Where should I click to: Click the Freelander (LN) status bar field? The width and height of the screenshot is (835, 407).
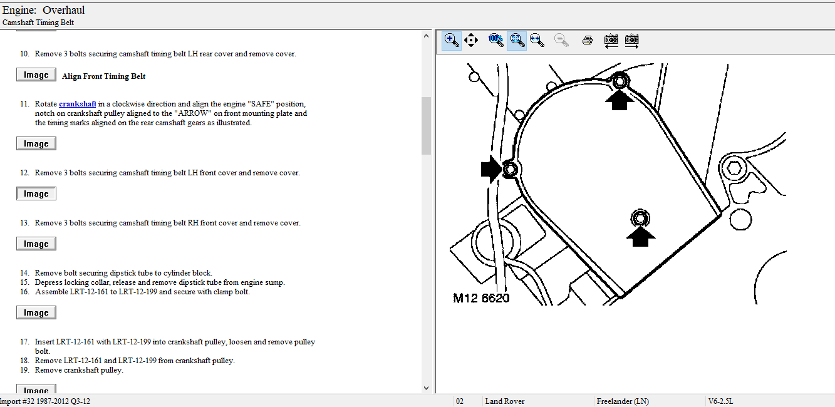coord(623,401)
